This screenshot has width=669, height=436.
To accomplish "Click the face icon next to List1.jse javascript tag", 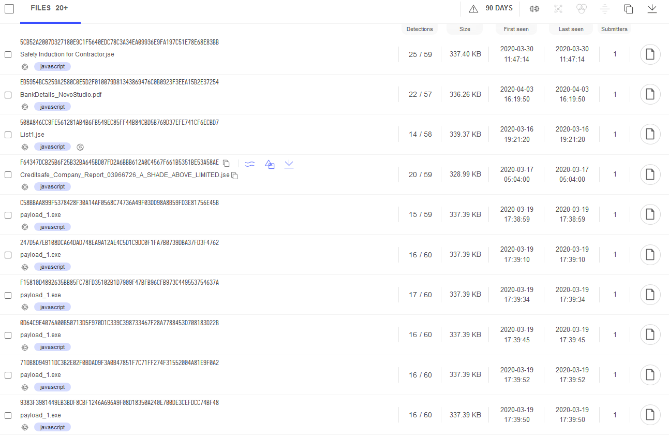I will point(80,147).
